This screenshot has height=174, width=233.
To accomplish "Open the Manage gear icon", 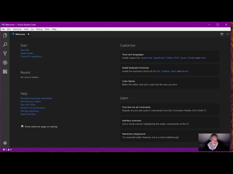I will pos(5,143).
